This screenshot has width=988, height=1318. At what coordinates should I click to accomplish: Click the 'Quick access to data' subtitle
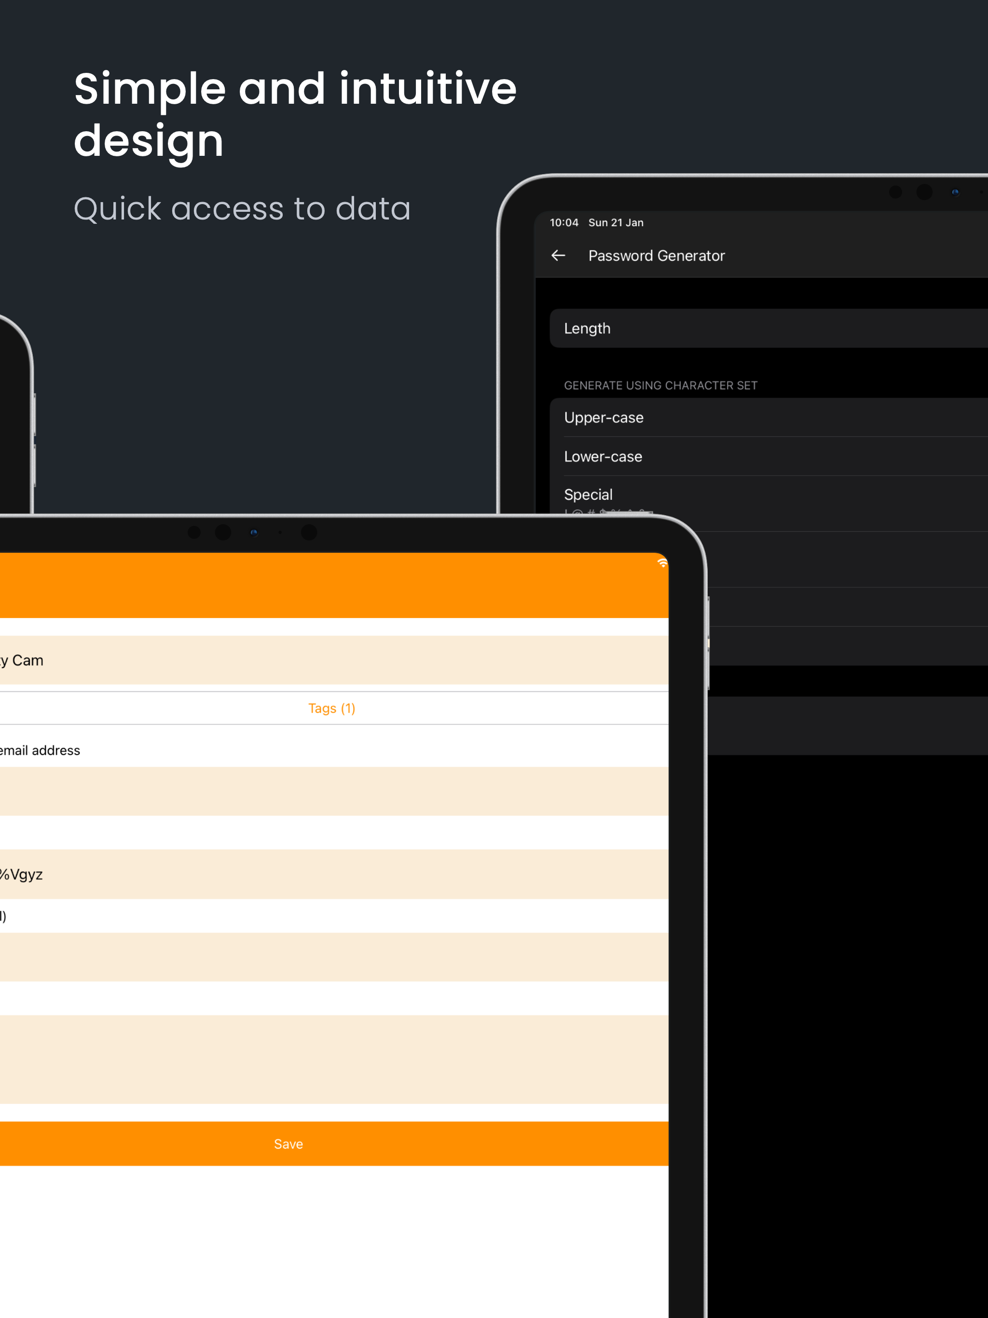[242, 208]
